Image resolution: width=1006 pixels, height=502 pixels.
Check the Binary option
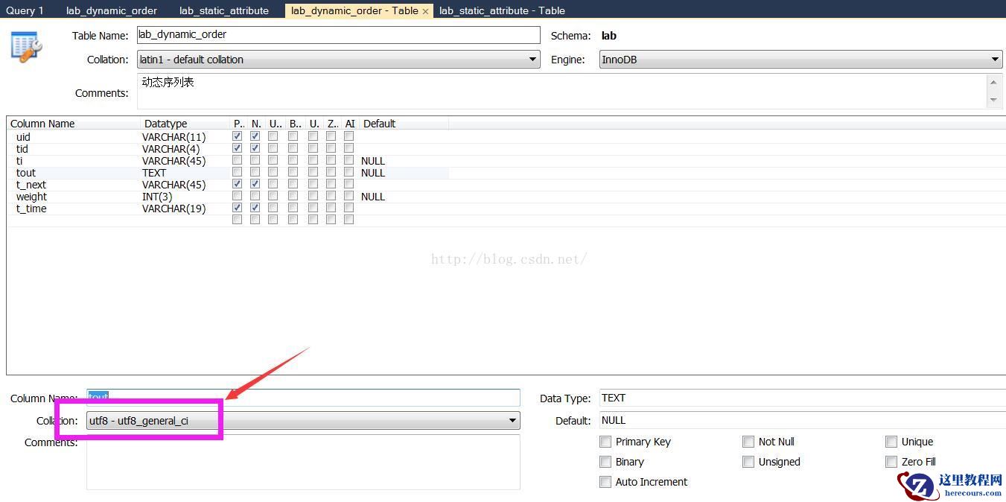(605, 462)
